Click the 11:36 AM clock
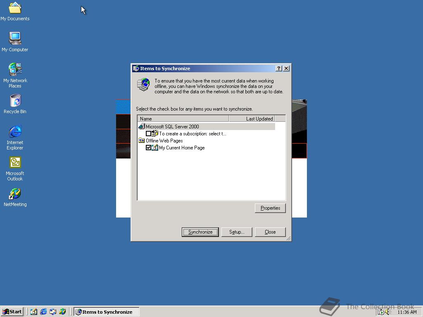423x317 pixels. 407,312
